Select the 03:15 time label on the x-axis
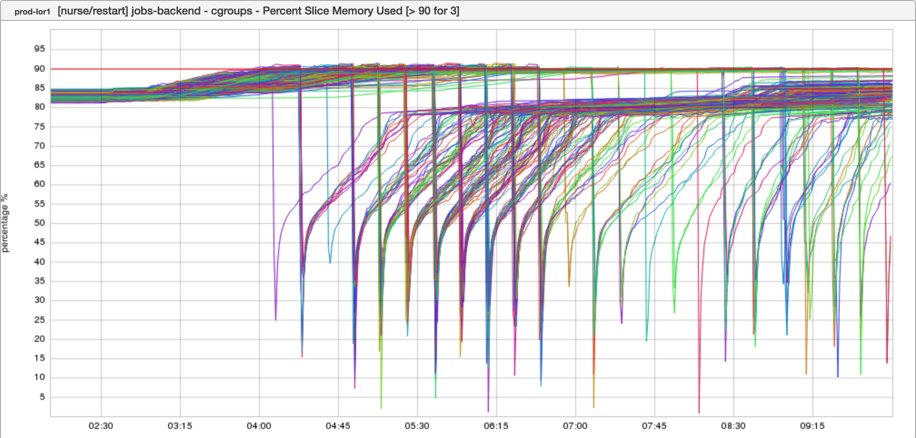Screen dimensions: 916x438 (180, 426)
